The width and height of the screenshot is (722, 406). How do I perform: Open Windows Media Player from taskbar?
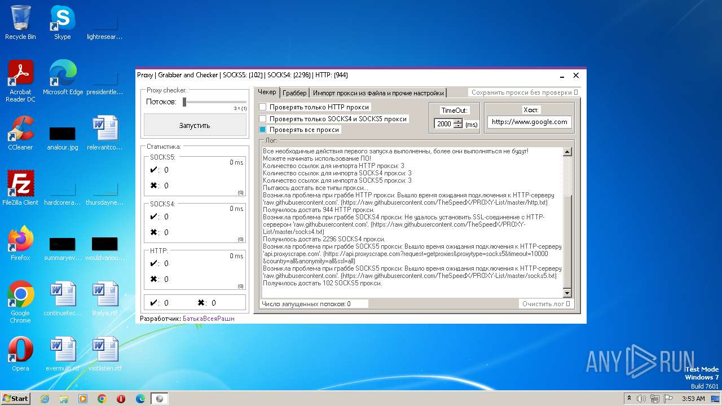(x=83, y=399)
